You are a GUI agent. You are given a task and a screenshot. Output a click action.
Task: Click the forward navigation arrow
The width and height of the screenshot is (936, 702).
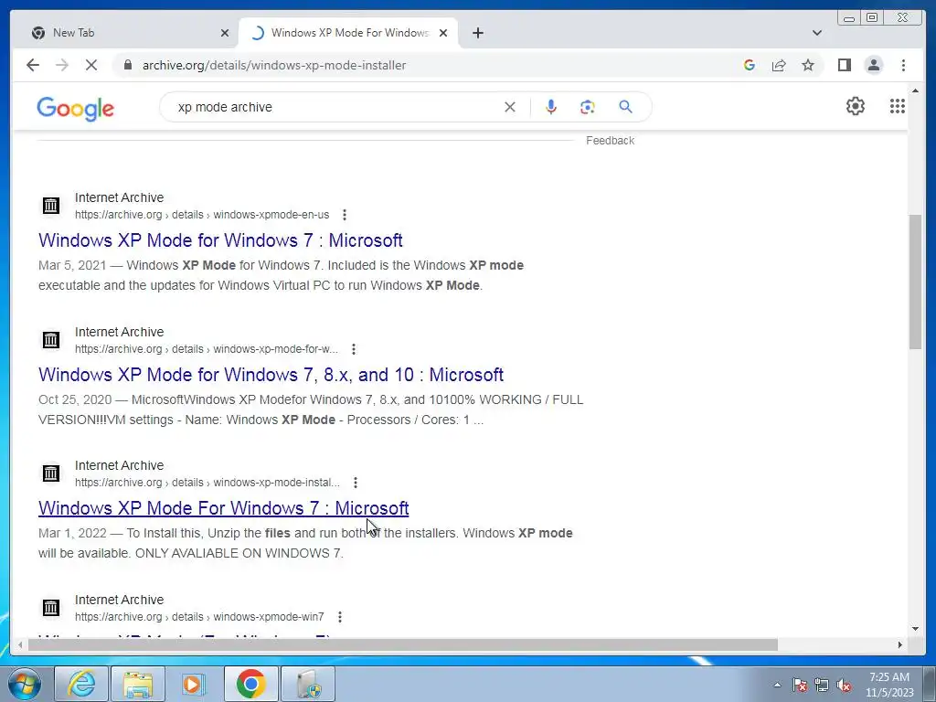[62, 65]
